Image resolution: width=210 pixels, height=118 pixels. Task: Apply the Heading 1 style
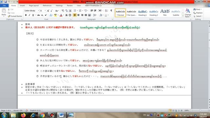point(142,13)
